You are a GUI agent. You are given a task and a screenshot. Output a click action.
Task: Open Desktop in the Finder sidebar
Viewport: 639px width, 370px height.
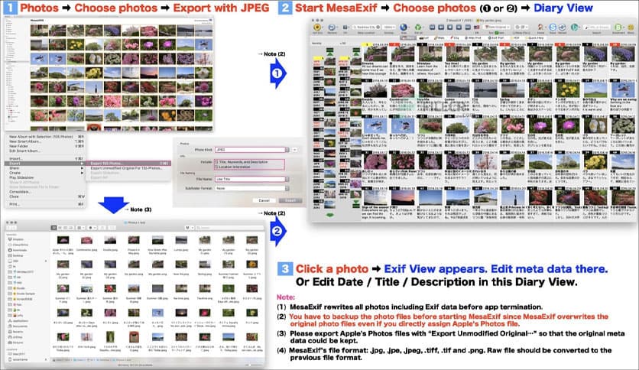(x=15, y=255)
